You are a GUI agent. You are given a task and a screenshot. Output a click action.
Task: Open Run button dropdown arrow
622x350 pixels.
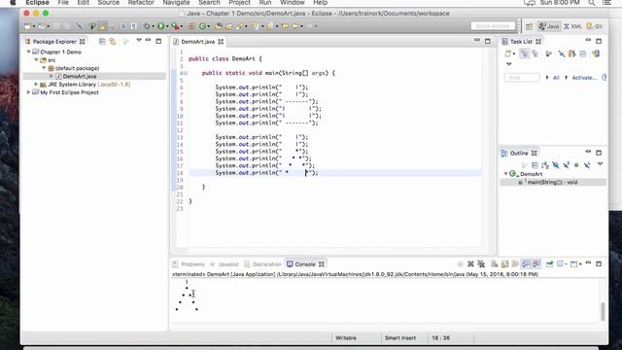click(x=167, y=26)
